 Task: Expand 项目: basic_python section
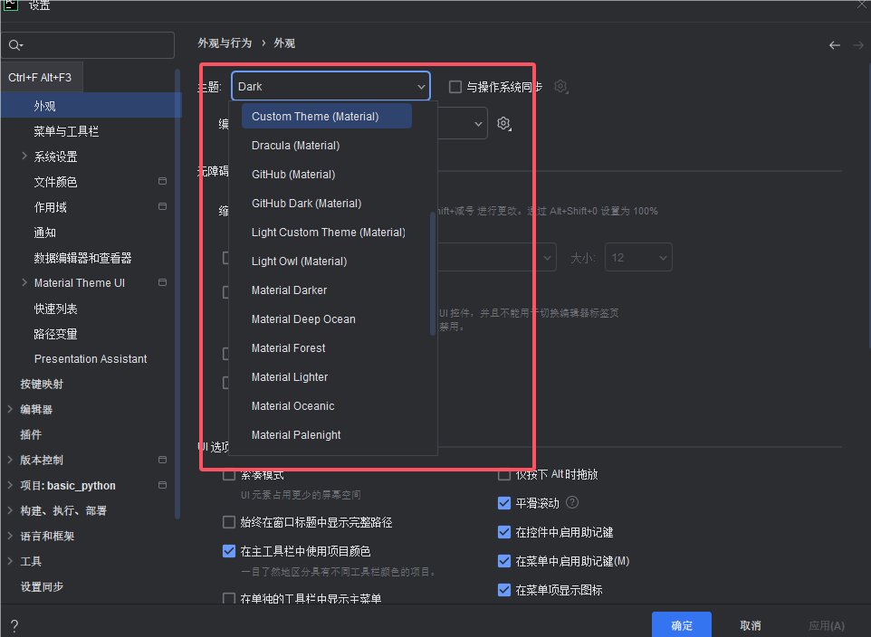click(x=10, y=485)
